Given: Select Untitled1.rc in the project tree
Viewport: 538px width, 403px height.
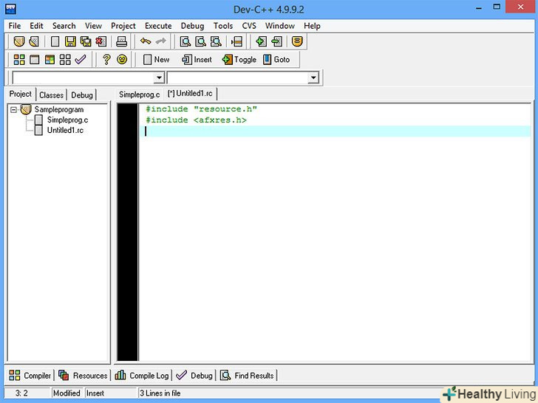Looking at the screenshot, I should [65, 130].
